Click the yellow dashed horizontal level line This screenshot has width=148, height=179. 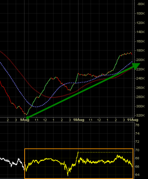coord(105,152)
